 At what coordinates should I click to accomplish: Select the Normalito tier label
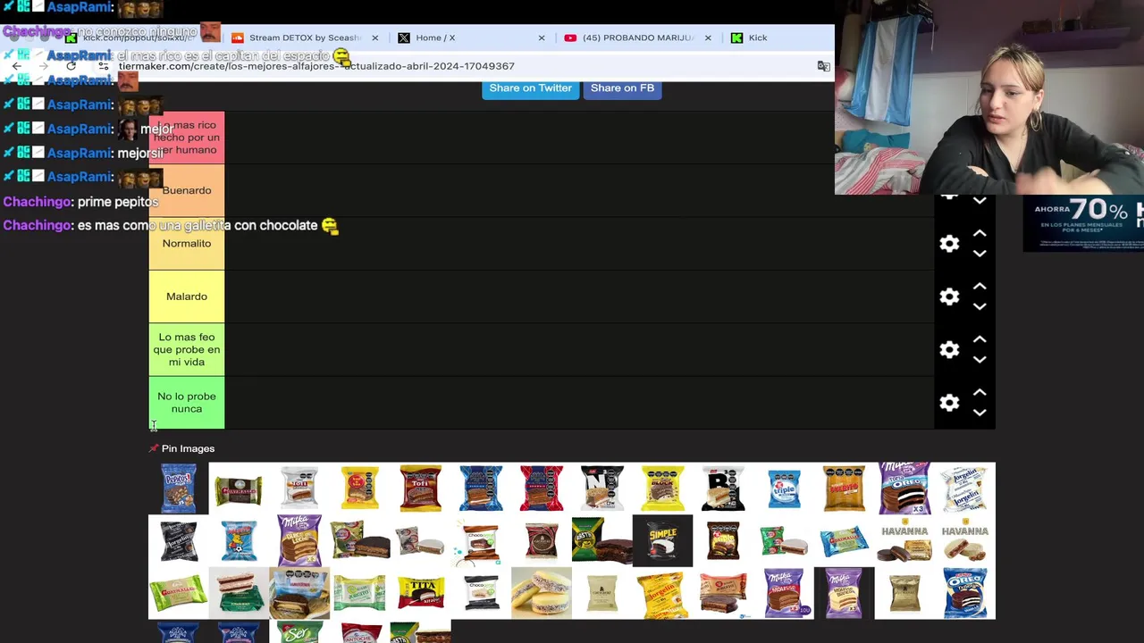(x=187, y=244)
